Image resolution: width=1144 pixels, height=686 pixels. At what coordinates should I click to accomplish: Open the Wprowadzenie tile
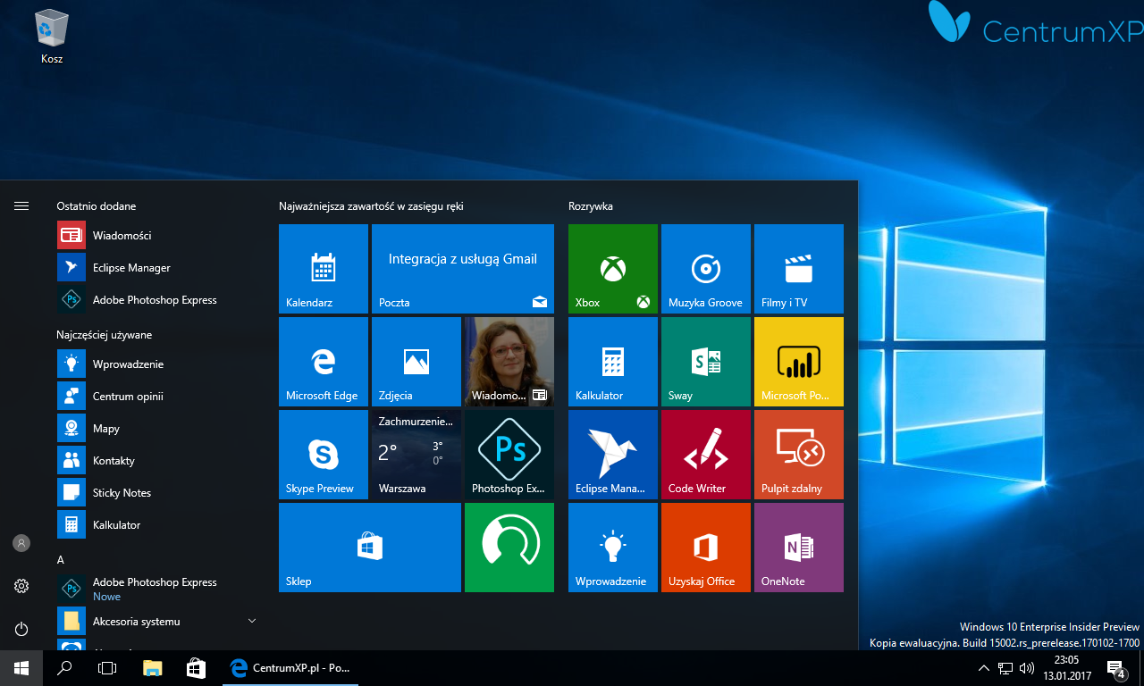pos(613,548)
